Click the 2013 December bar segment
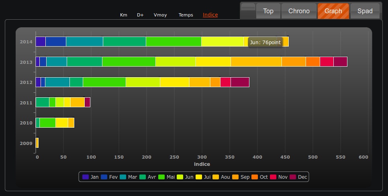Image resolution: width=388 pixels, height=196 pixels. (x=340, y=61)
